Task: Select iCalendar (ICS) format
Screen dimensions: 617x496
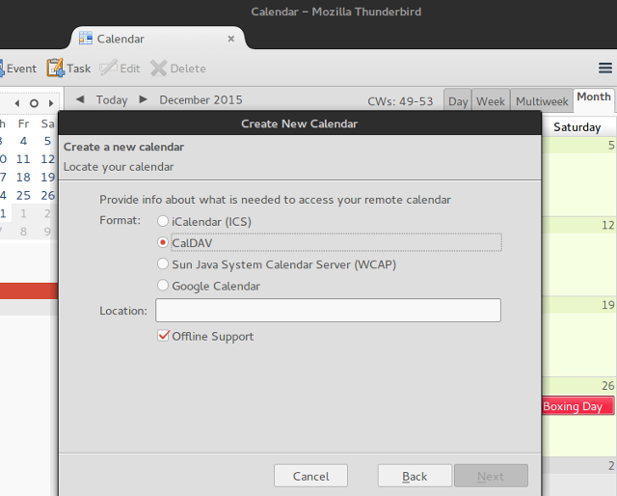Action: click(x=163, y=221)
